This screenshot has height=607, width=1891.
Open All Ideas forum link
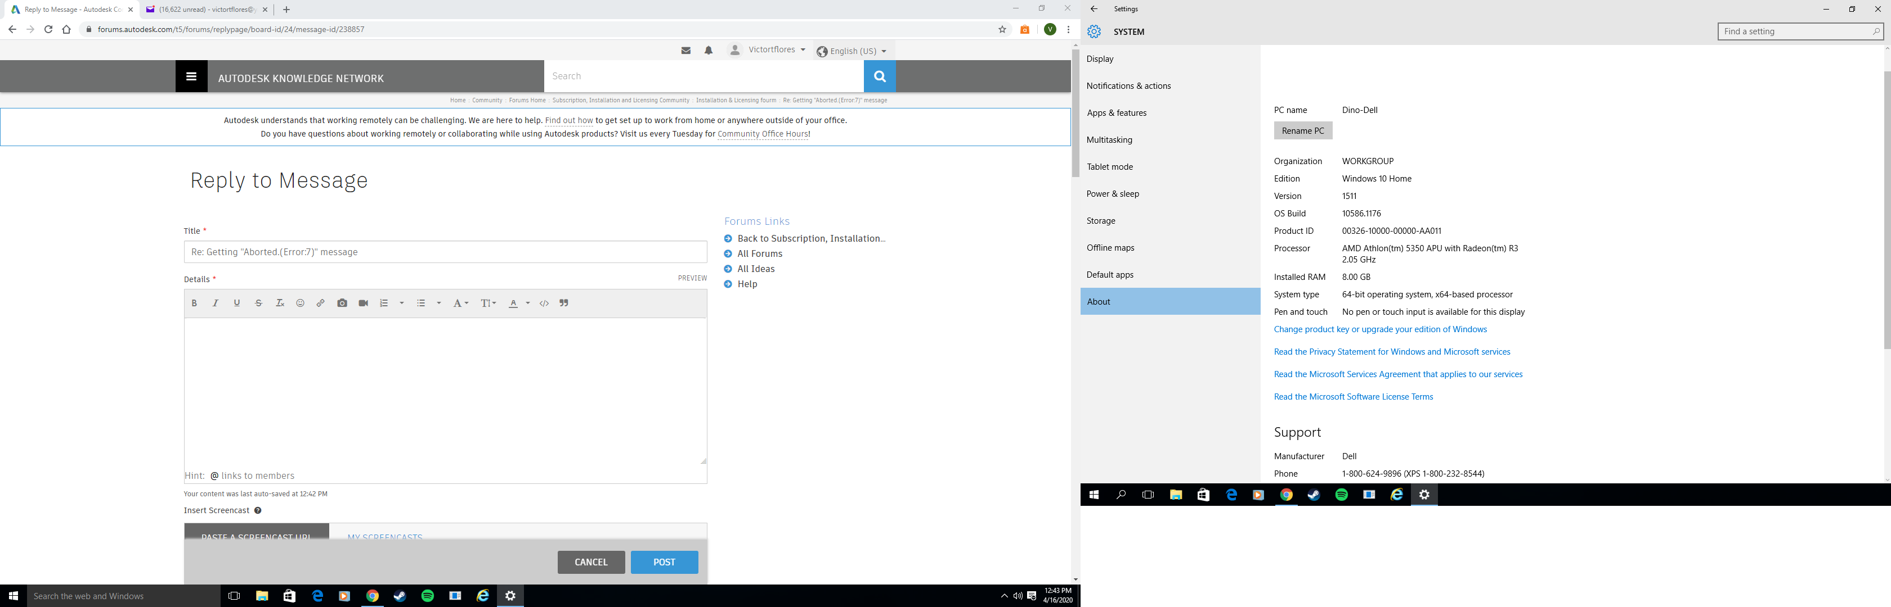tap(756, 269)
